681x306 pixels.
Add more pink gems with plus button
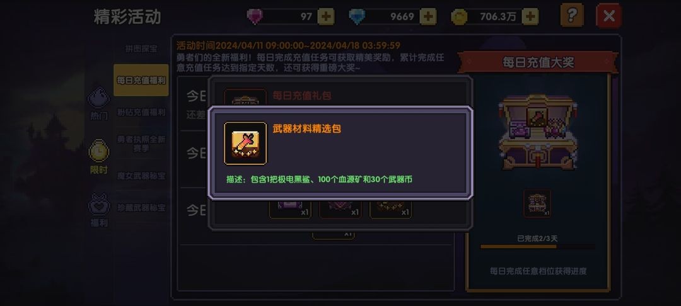(x=326, y=17)
